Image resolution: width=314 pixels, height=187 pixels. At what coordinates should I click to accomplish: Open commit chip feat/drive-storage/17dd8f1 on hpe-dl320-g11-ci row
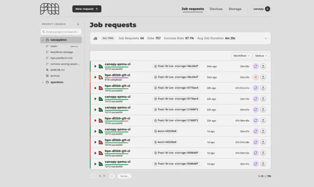click(176, 120)
